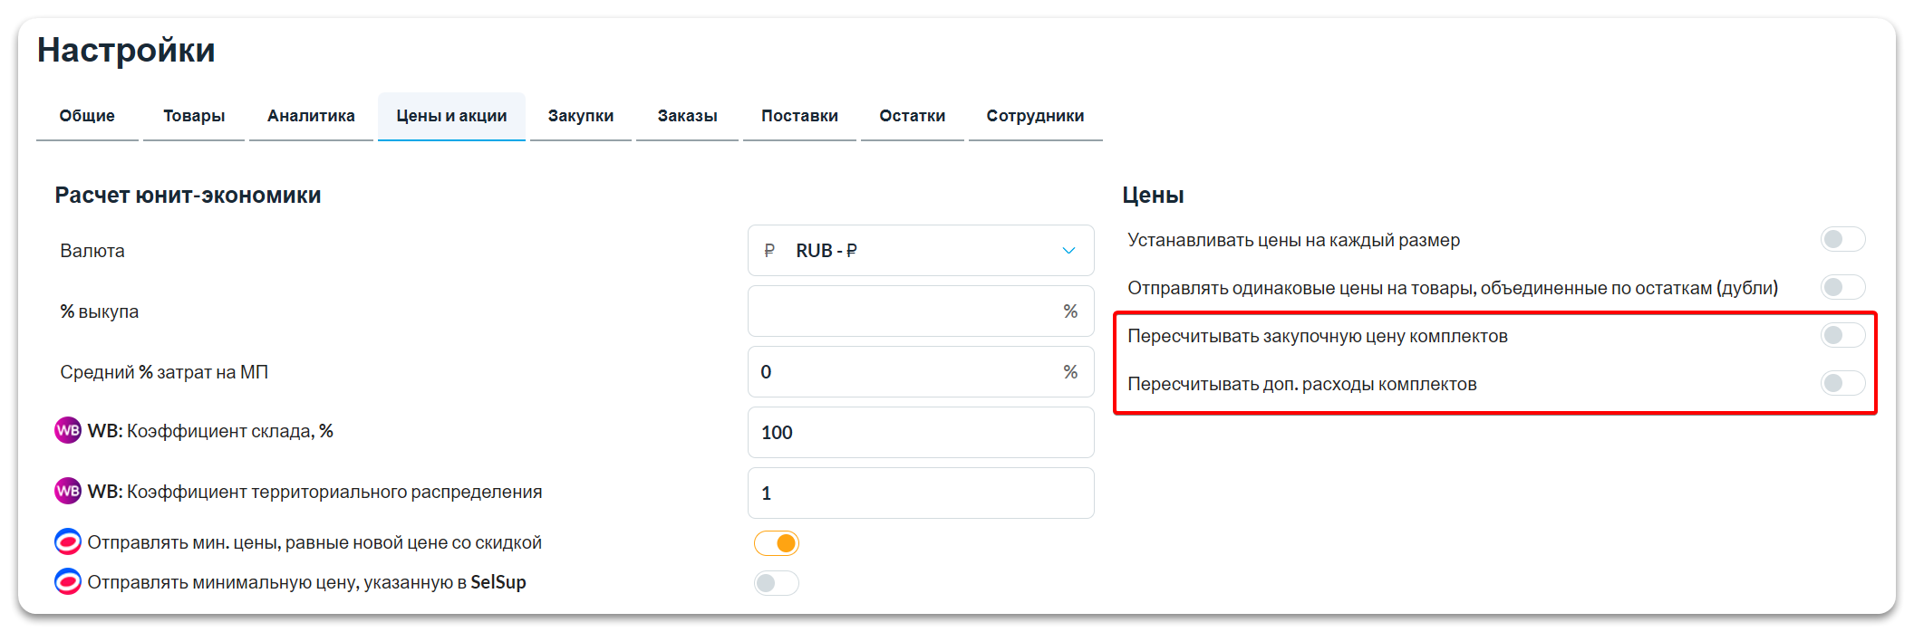Enable Отправлять минимальную цену SelSup toggle
The image size is (1914, 632).
click(x=777, y=583)
